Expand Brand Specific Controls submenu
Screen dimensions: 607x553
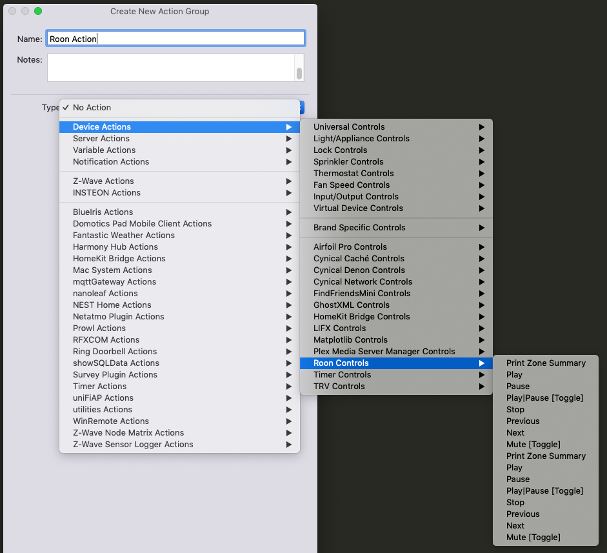[x=397, y=228]
